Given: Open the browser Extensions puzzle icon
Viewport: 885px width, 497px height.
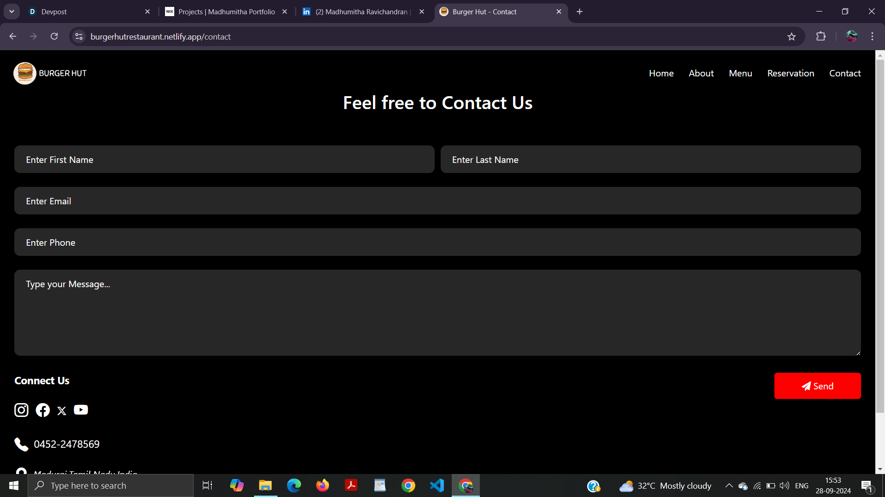Looking at the screenshot, I should tap(821, 37).
